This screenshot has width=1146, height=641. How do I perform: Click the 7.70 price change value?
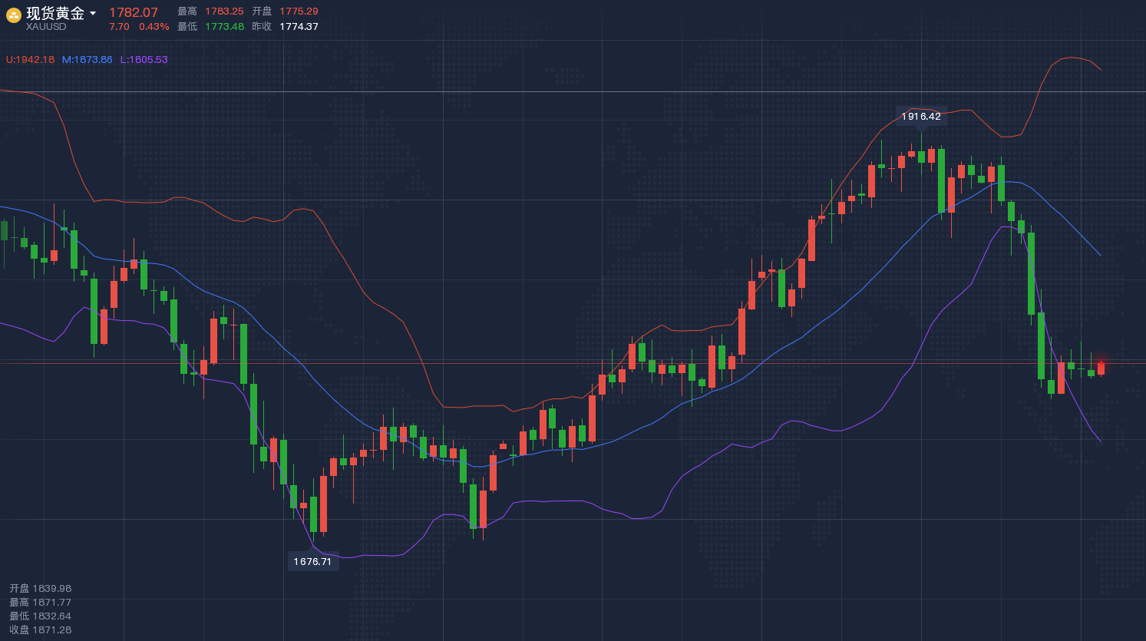point(119,27)
